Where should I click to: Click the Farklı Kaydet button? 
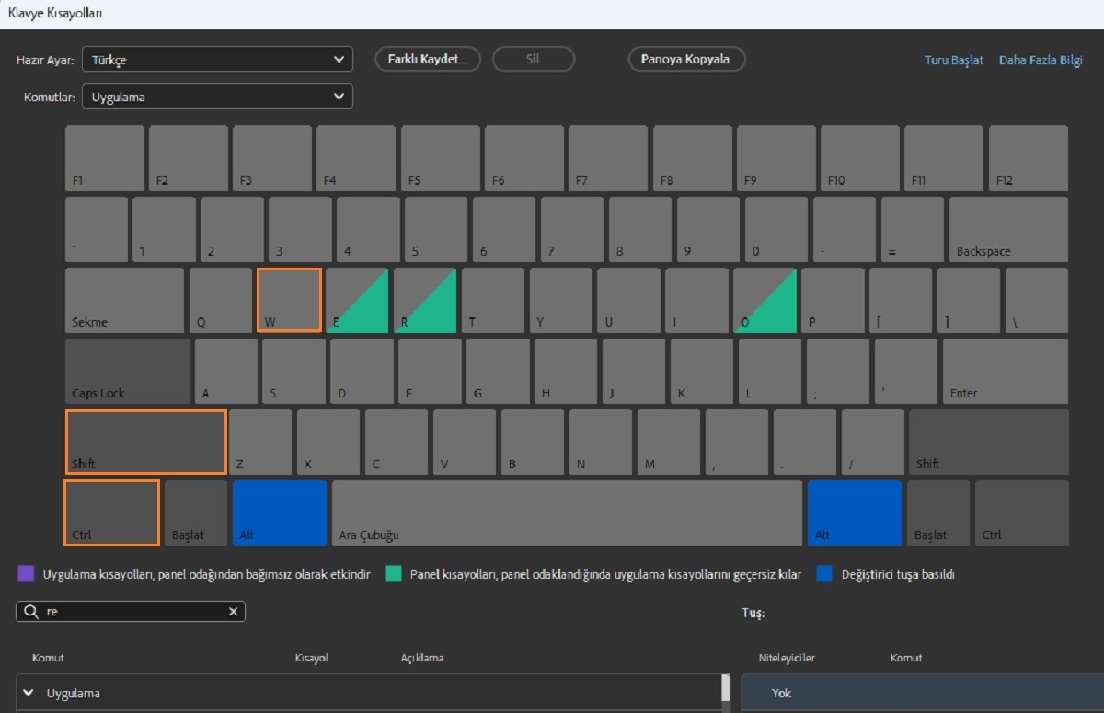click(x=427, y=58)
